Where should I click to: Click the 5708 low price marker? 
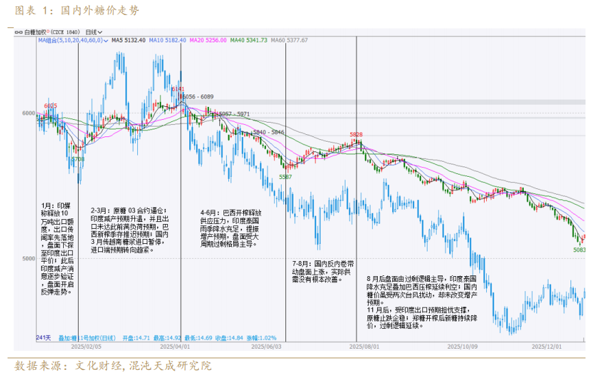pyautogui.click(x=78, y=159)
